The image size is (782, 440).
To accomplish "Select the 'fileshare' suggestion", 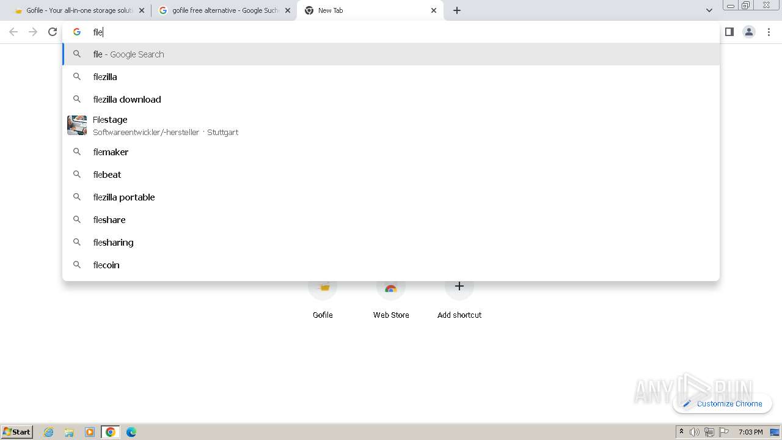I will pyautogui.click(x=391, y=220).
